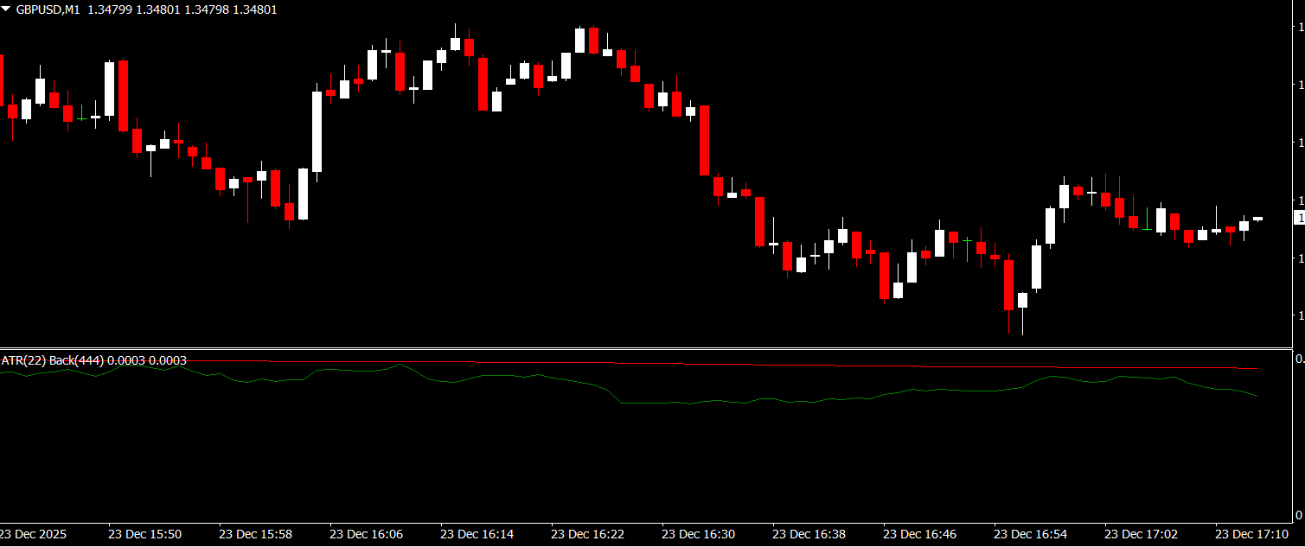Click the last candle at the chart's right edge
Image resolution: width=1305 pixels, height=547 pixels.
pos(1257,219)
